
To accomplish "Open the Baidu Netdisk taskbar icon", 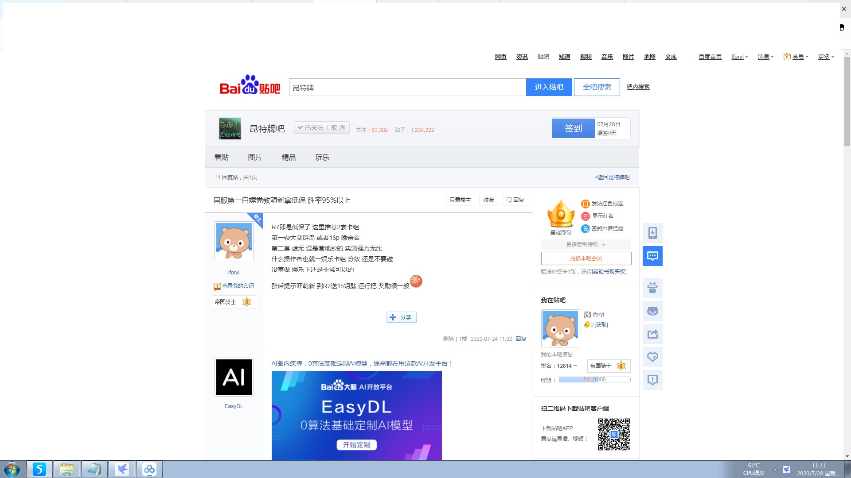I will pyautogui.click(x=149, y=469).
